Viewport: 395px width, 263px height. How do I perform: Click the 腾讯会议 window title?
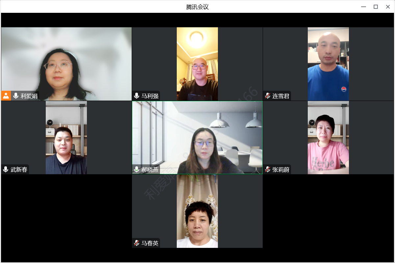197,7
